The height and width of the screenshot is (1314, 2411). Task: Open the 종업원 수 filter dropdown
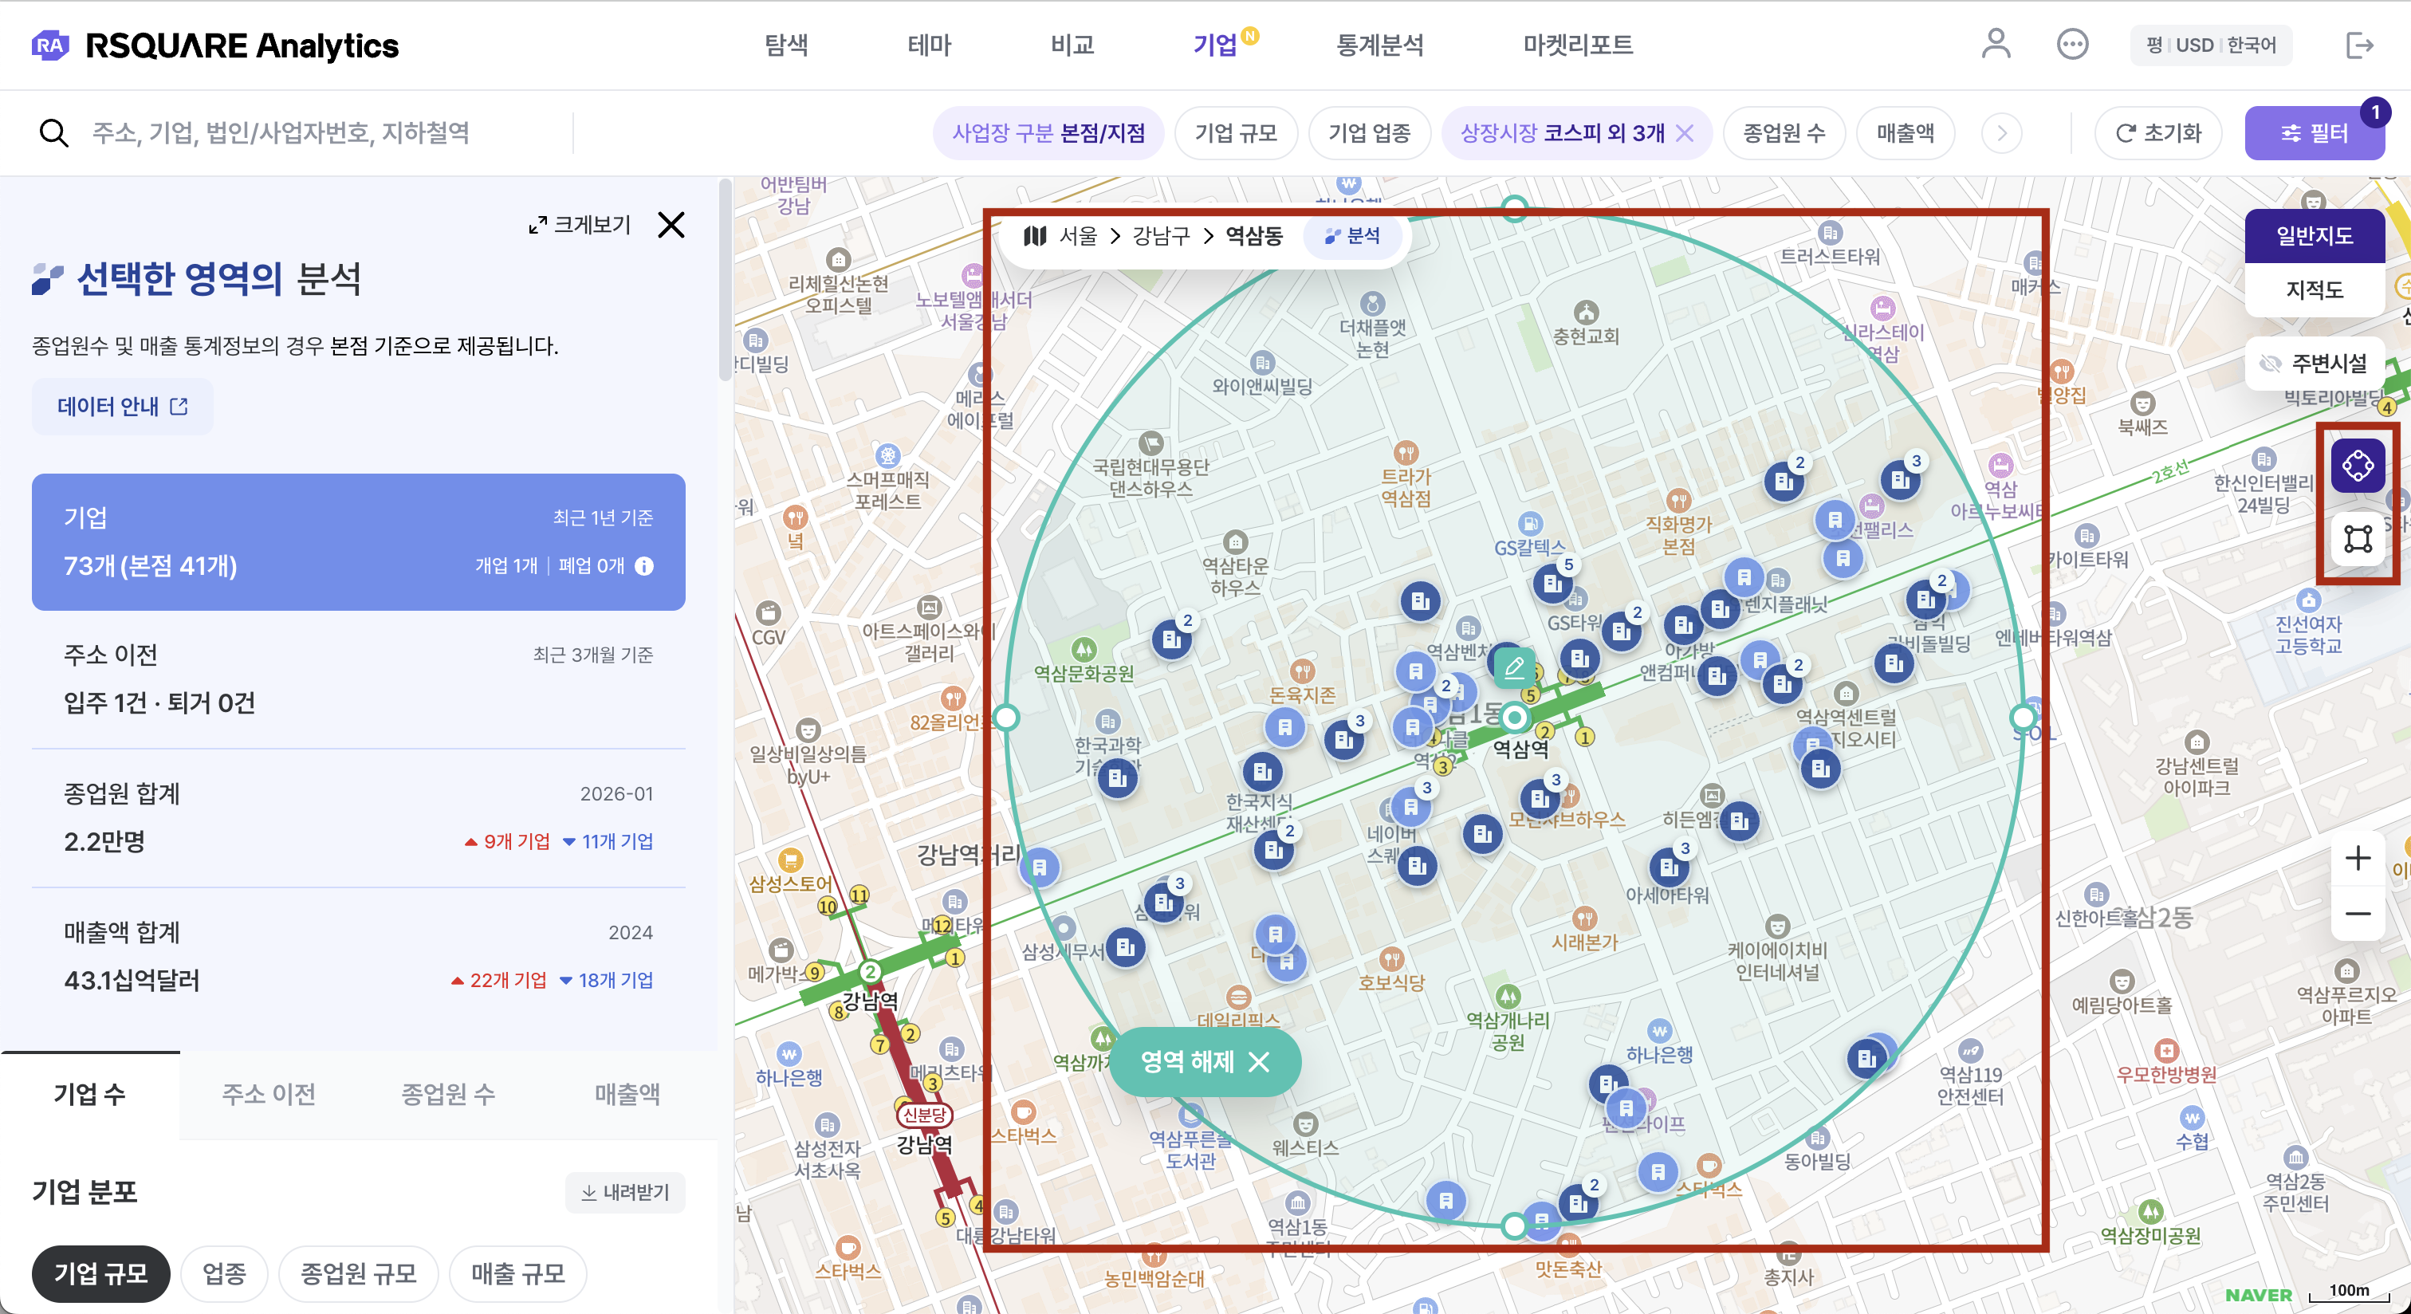(1783, 133)
